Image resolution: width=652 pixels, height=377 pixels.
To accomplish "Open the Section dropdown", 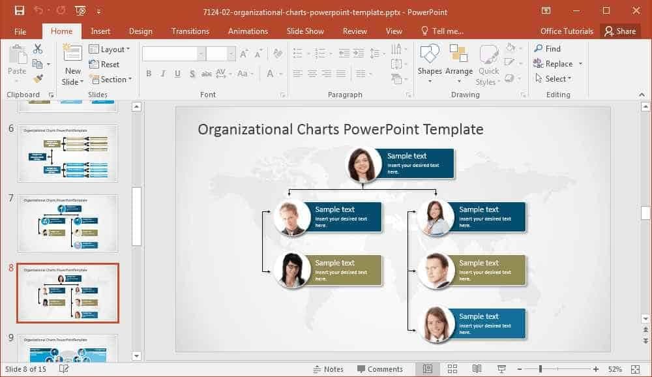I will [111, 79].
